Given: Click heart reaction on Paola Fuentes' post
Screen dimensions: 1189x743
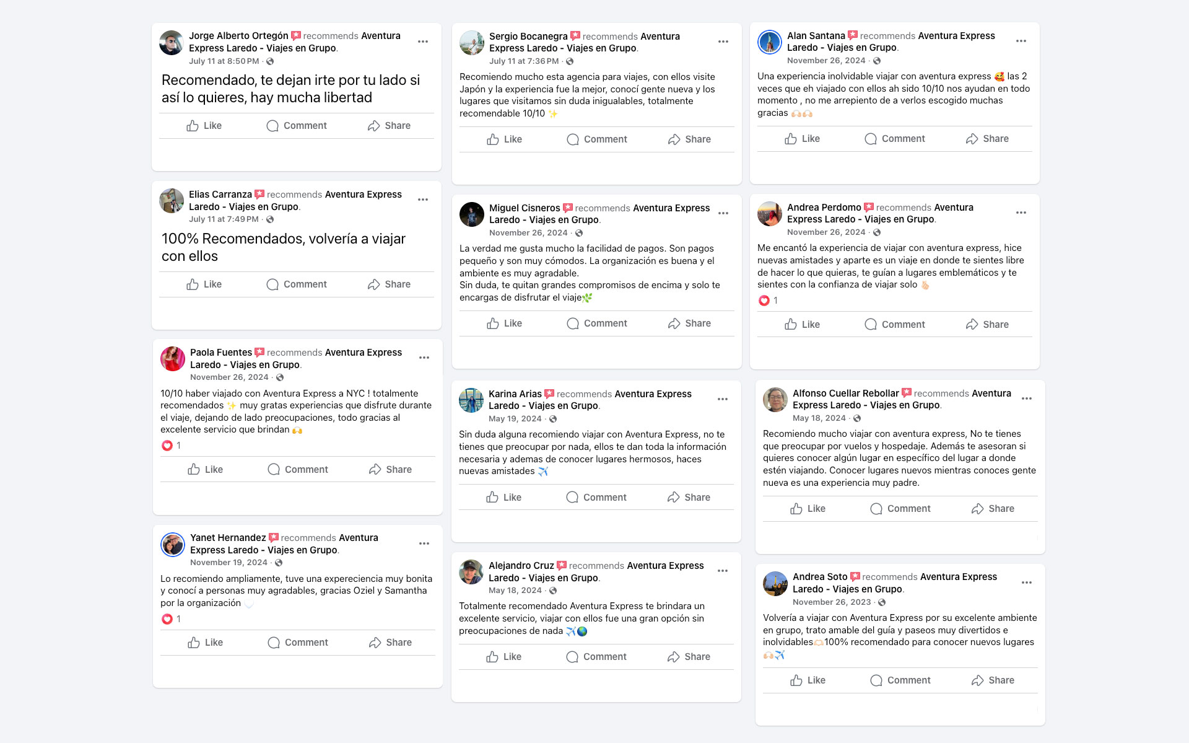Looking at the screenshot, I should tap(167, 446).
